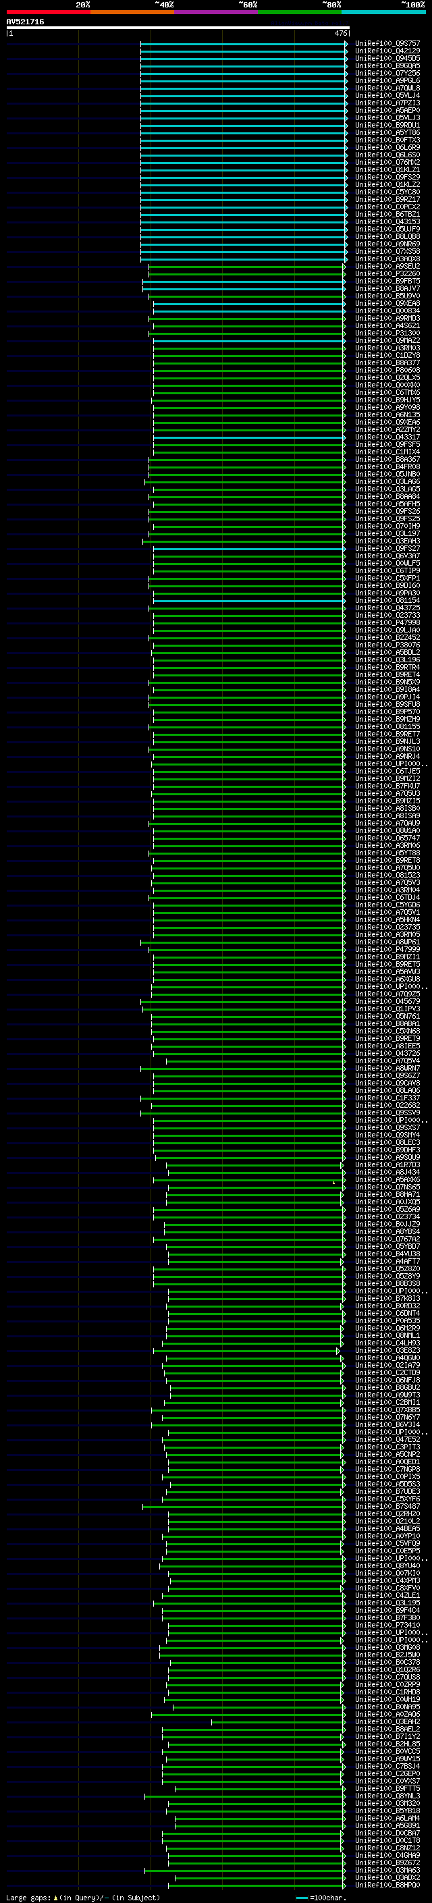Open hit UniRef100_Q76MX2
The height and width of the screenshot is (1903, 432).
(387, 163)
